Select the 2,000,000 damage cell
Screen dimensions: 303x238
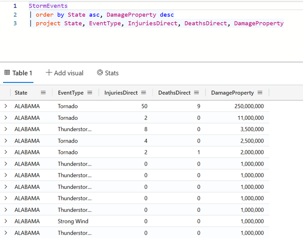pyautogui.click(x=252, y=152)
